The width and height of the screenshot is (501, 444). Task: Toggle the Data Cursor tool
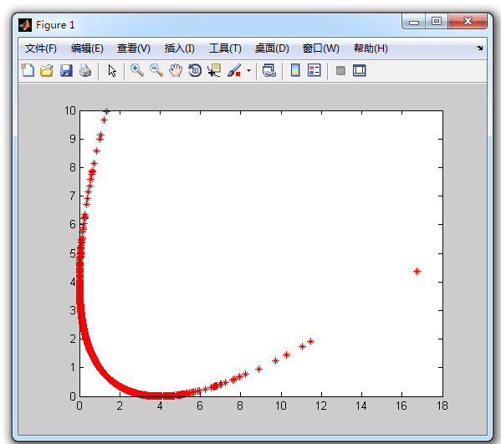click(x=214, y=70)
